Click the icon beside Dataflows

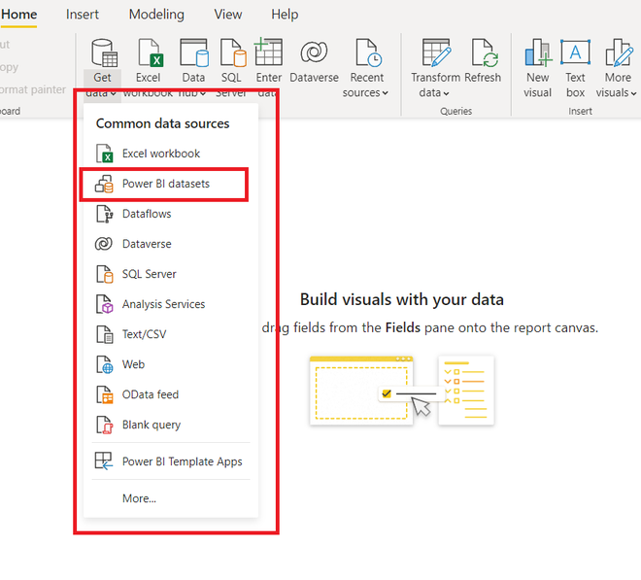point(104,214)
